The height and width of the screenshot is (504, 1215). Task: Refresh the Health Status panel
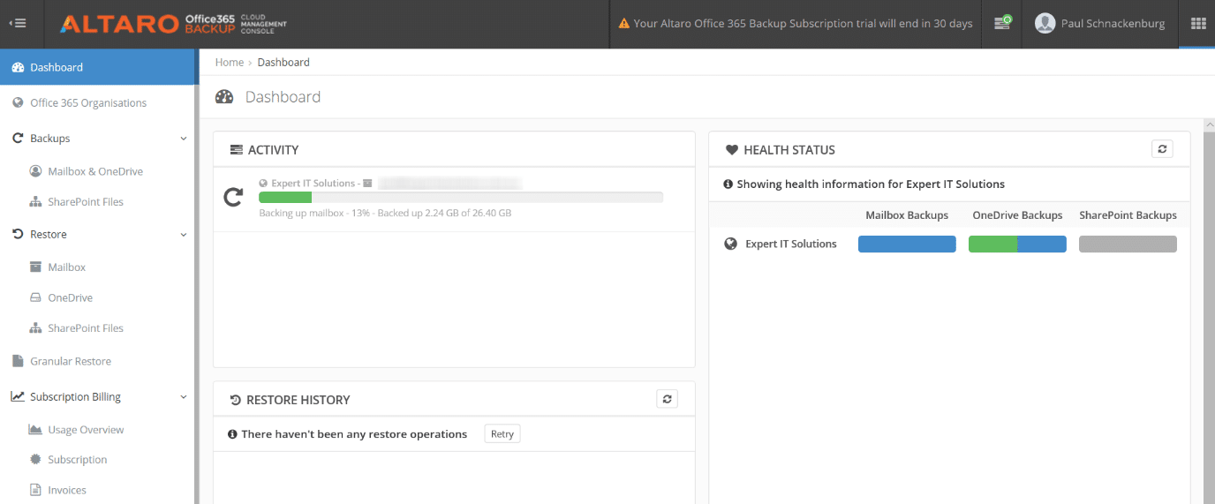(1162, 149)
